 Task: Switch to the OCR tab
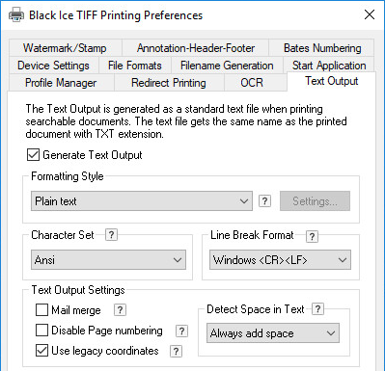252,83
